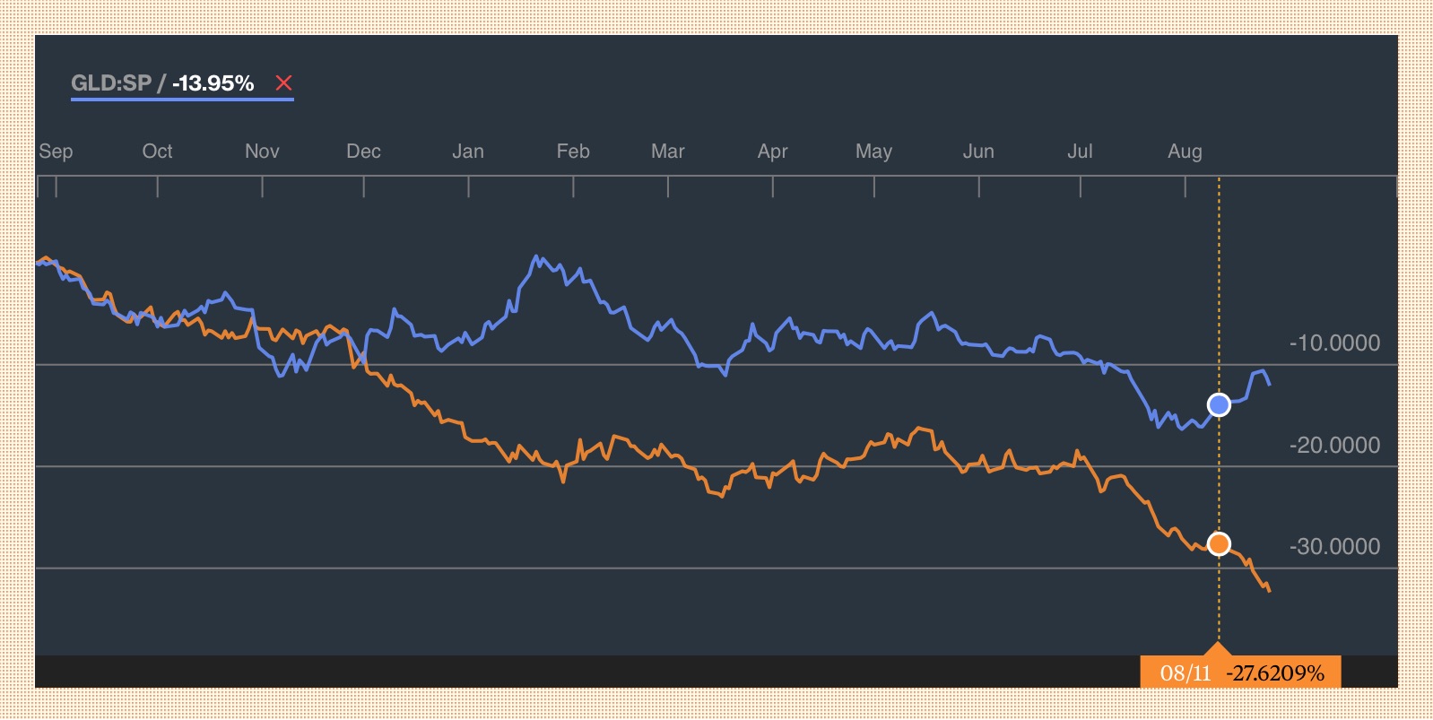This screenshot has height=720, width=1433.
Task: Click the Mar month label on axis
Action: tap(668, 152)
